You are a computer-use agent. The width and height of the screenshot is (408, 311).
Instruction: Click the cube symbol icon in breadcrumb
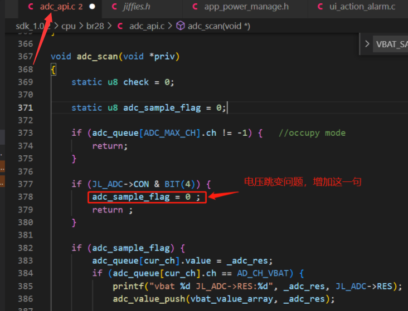pos(181,26)
